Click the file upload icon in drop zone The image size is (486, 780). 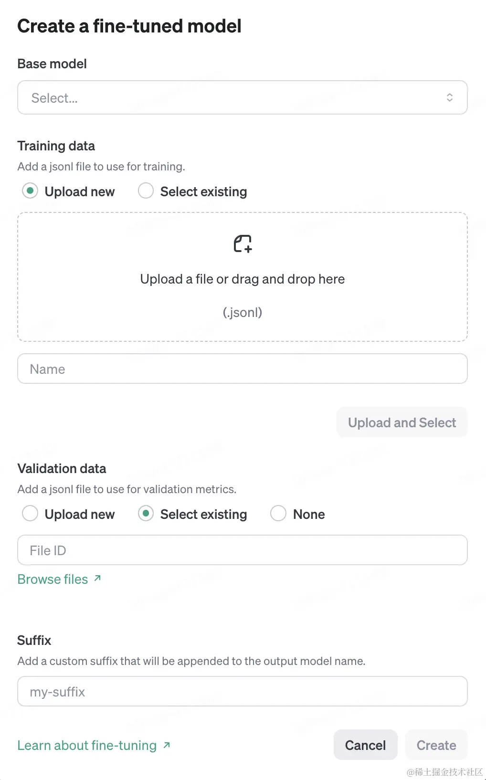243,243
